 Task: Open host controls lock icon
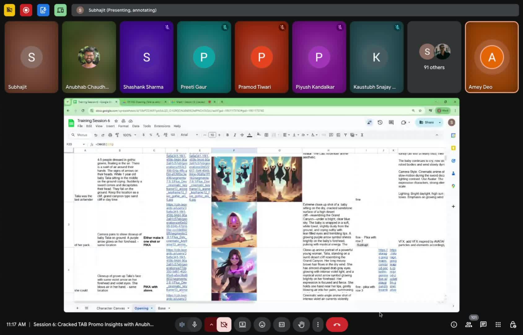[513, 324]
